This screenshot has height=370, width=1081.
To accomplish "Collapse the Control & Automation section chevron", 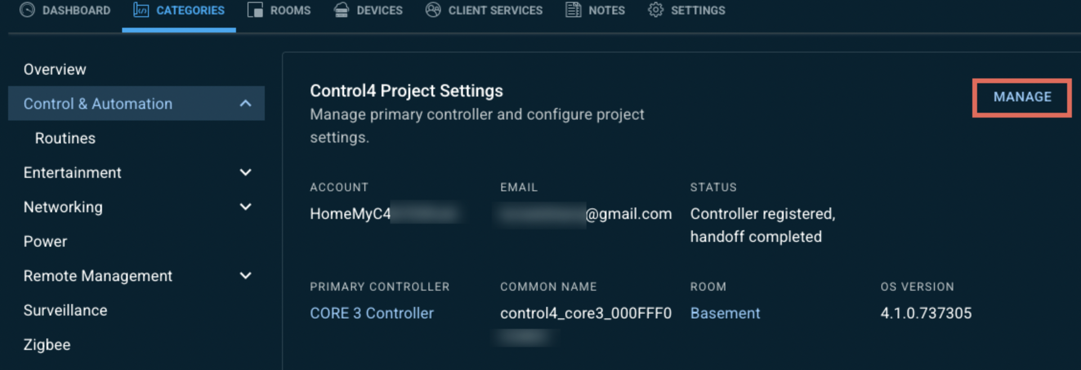I will (245, 103).
